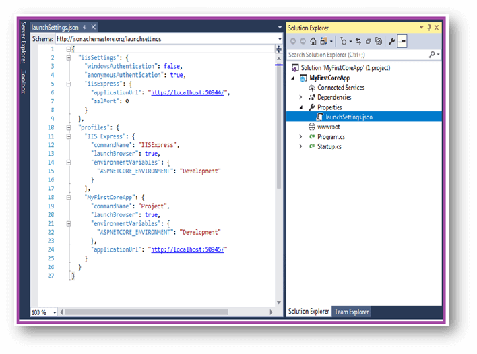Screen dimensions: 477x354
Task: Click the editor vertical scrollbar thumb
Action: coord(279,127)
